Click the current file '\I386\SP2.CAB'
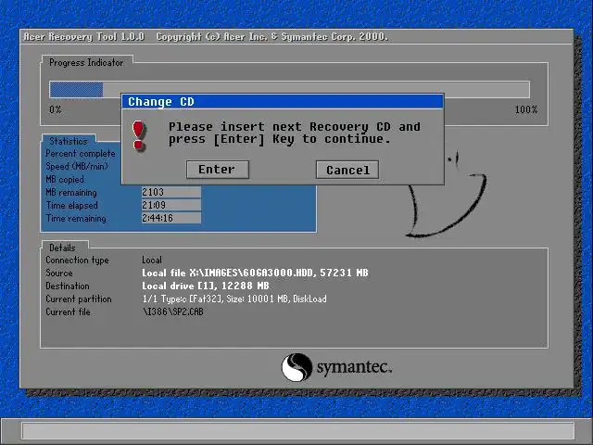593x445 pixels. (173, 311)
